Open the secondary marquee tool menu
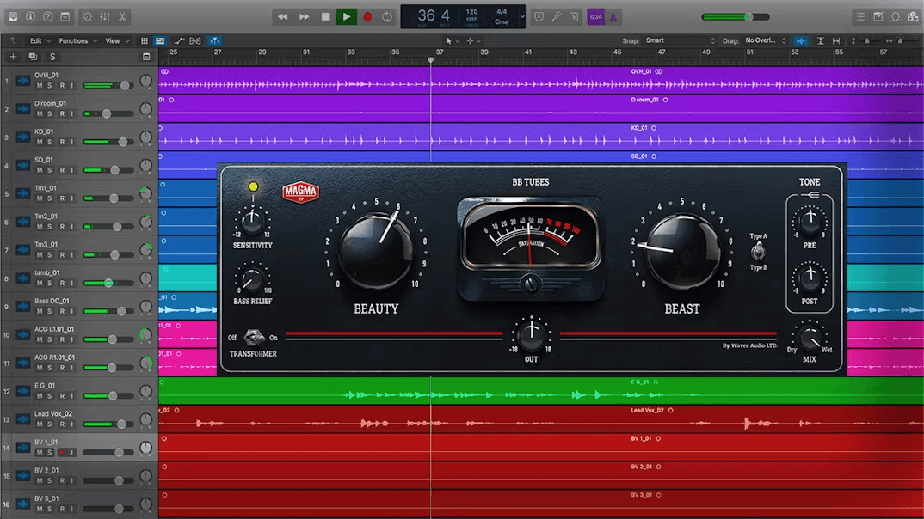 [474, 40]
